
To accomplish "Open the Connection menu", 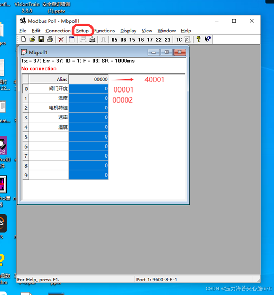I will [x=58, y=31].
